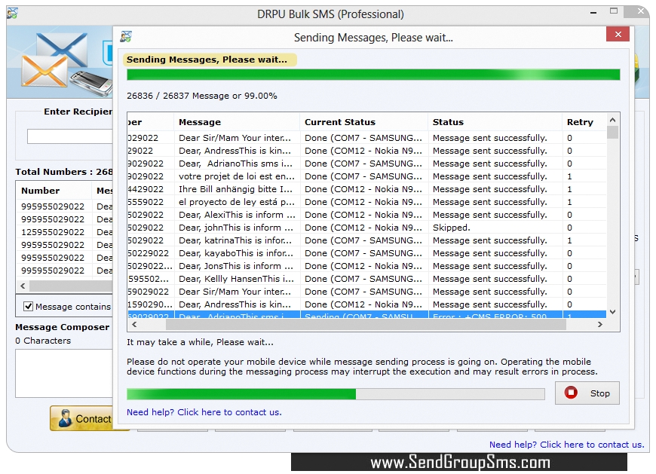Click the '0 Characters' counter

click(43, 341)
